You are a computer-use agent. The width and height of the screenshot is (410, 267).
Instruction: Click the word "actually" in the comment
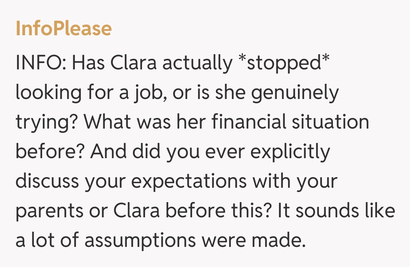[197, 63]
